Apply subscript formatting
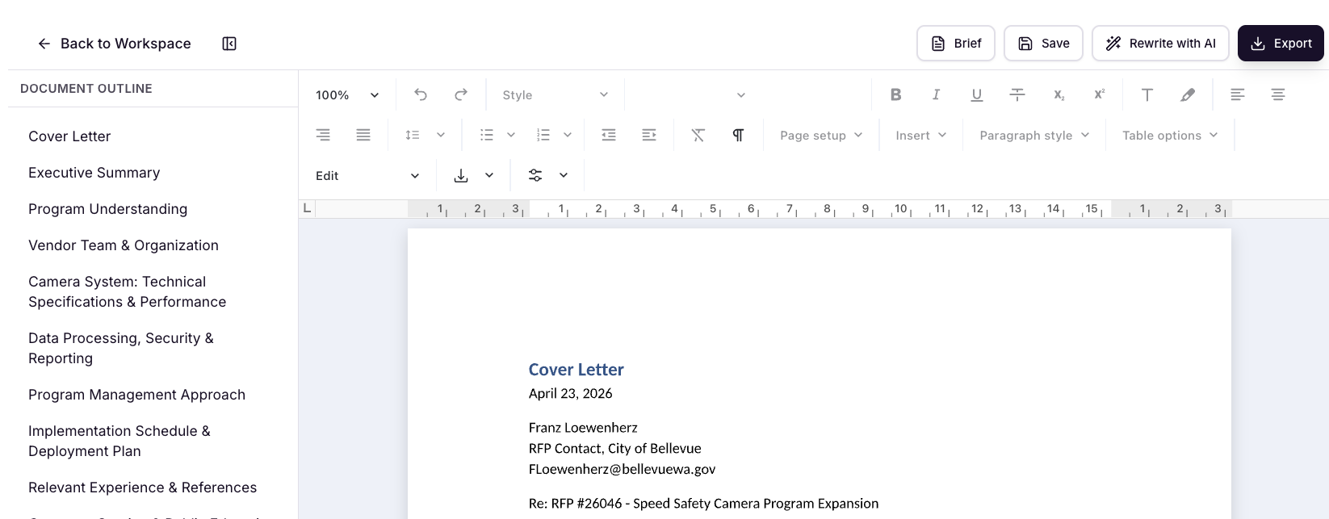This screenshot has width=1329, height=519. (1059, 94)
